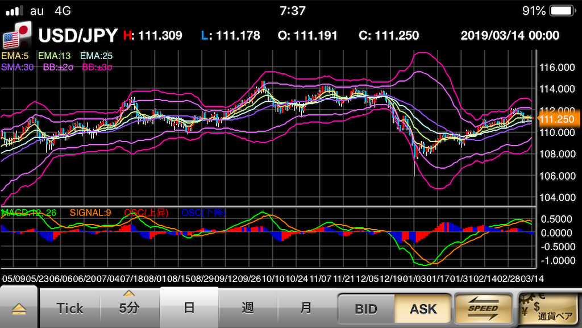
Task: Tap the SMA:30 legend label
Action: pos(18,67)
